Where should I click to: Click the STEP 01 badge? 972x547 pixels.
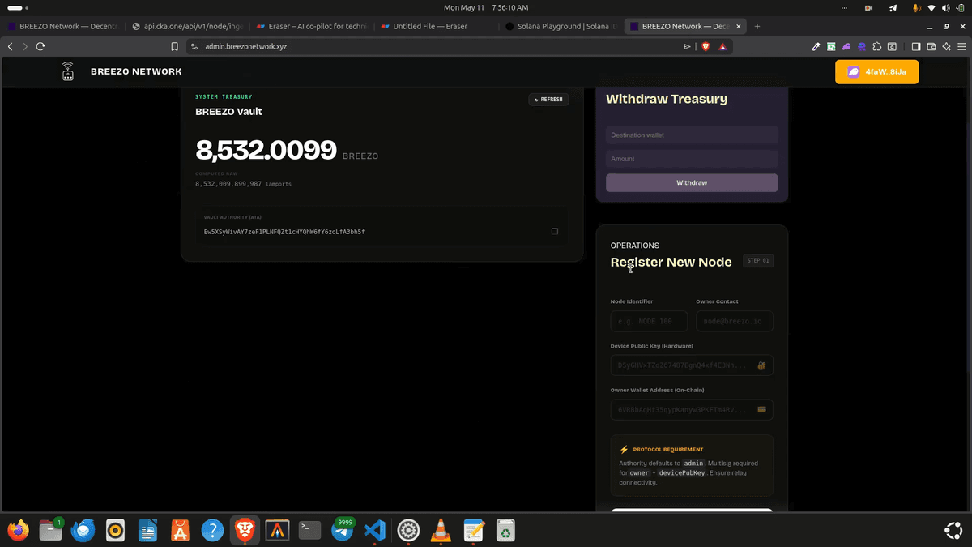tap(758, 261)
